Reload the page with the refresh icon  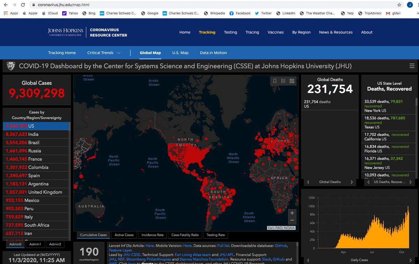(x=23, y=5)
